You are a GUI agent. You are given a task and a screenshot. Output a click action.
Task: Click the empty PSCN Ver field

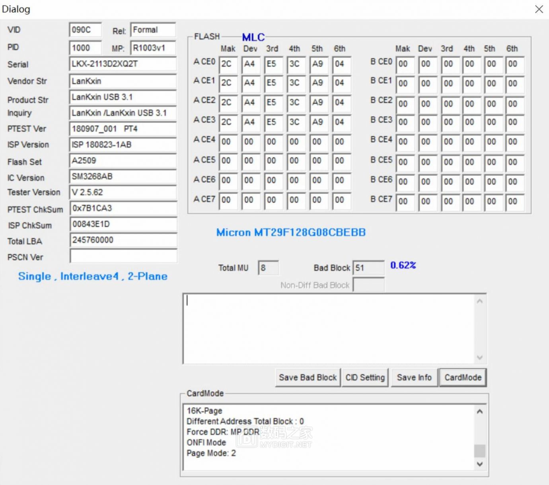[123, 256]
